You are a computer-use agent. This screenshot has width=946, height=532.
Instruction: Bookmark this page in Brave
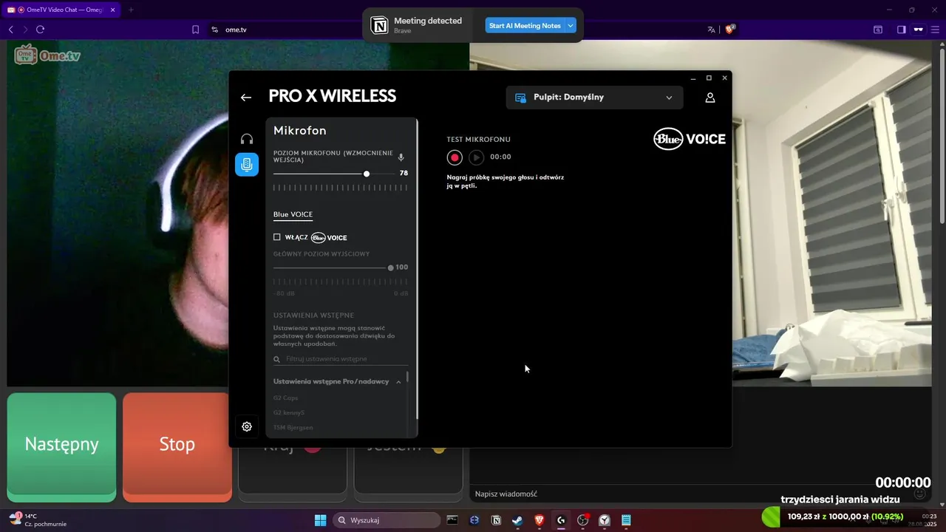(x=196, y=30)
